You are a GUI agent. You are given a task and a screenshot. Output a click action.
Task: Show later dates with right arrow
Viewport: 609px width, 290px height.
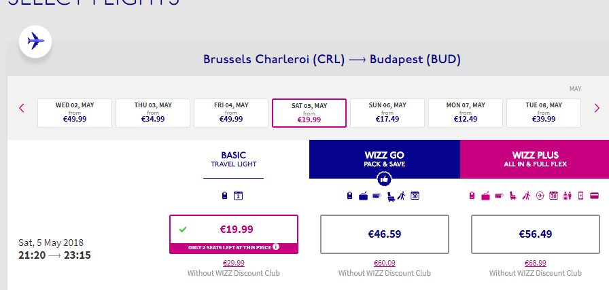pyautogui.click(x=597, y=108)
